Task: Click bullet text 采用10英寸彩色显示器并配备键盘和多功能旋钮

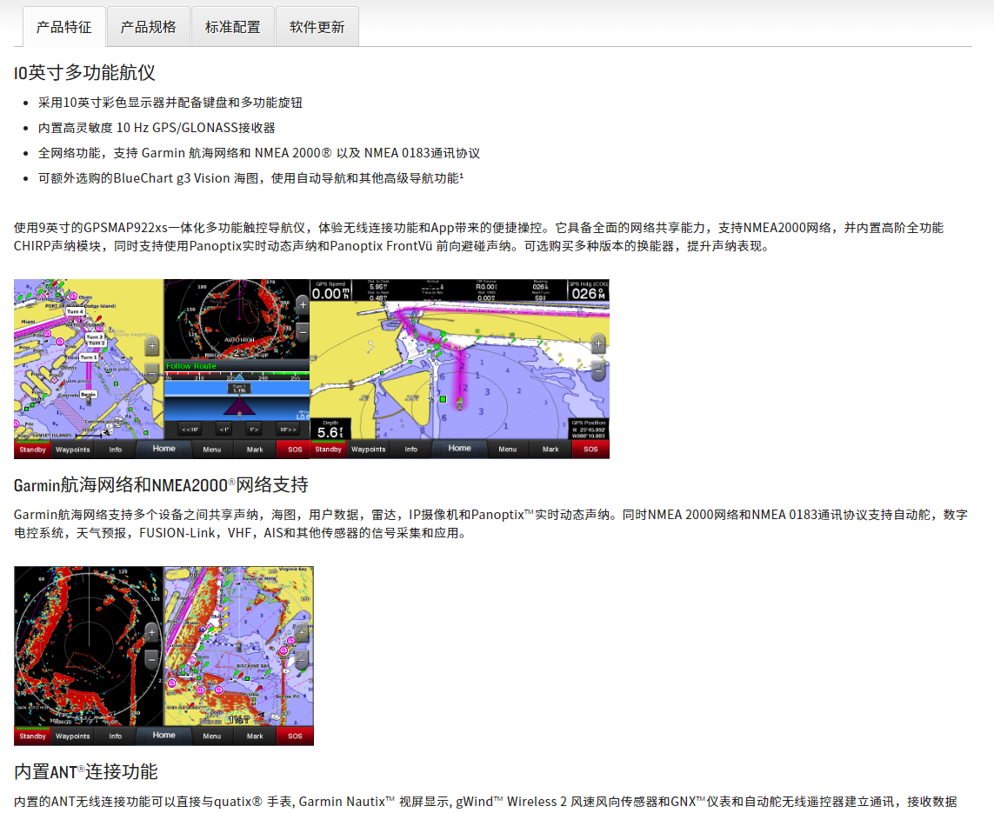Action: 170,103
